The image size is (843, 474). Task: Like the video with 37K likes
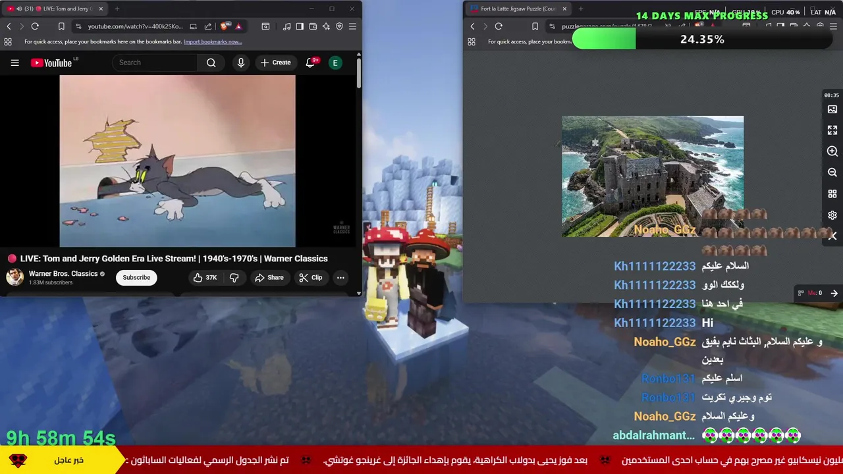pyautogui.click(x=205, y=277)
